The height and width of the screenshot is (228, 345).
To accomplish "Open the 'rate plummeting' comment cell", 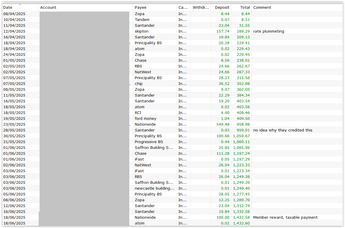I will tap(268, 31).
